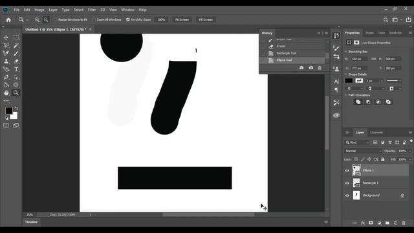Collapse the Shape Details section
This screenshot has height=233, width=414.
[x=345, y=74]
